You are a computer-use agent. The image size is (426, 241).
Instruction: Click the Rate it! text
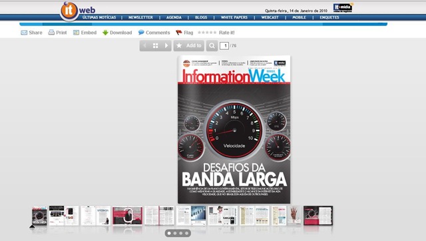click(226, 33)
